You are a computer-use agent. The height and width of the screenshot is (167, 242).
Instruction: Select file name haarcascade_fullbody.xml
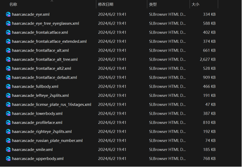click(35, 87)
